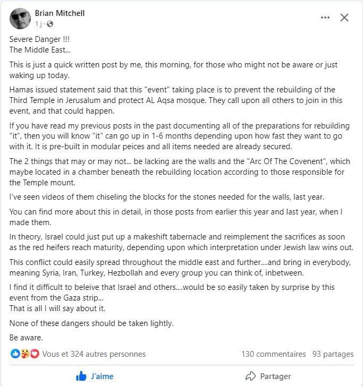Click the 'Severe Danger !!!' heading text
The width and height of the screenshot is (363, 386).
(x=39, y=39)
